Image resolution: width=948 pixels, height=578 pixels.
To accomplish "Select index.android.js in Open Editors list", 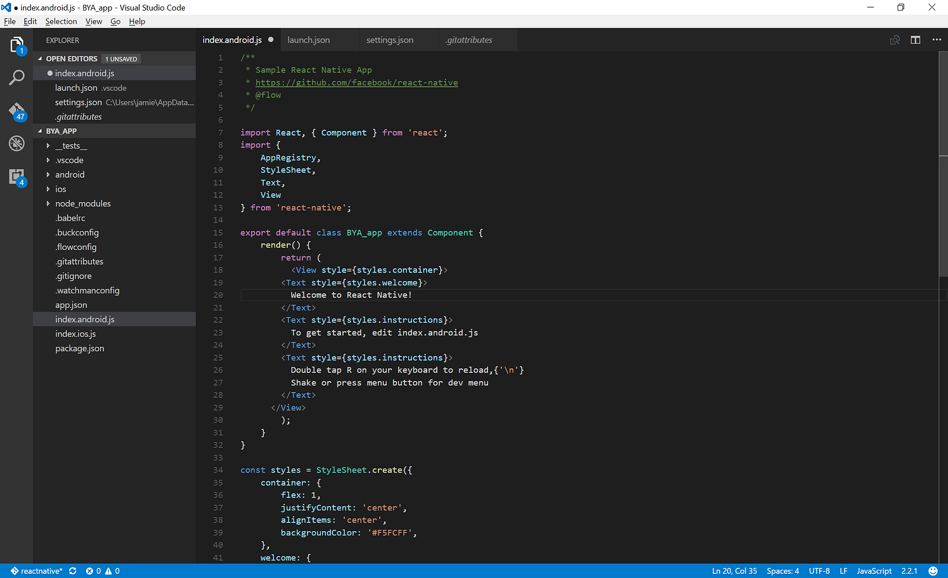I will 114,73.
